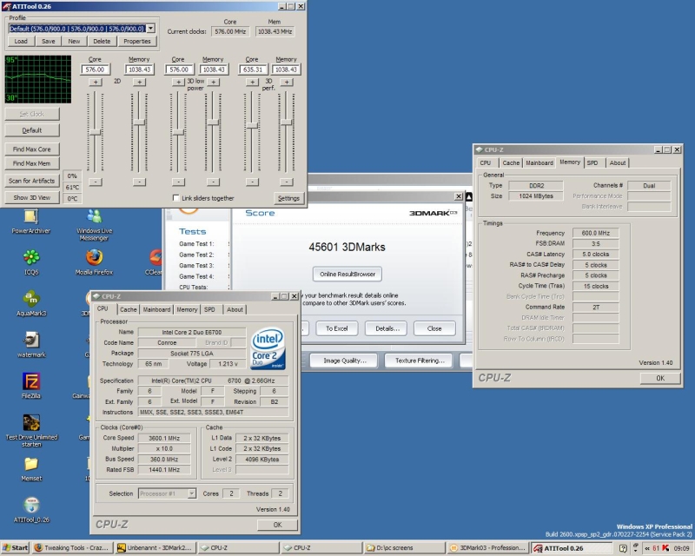
Task: Open the ATITool Profile dropdown
Action: (x=150, y=29)
